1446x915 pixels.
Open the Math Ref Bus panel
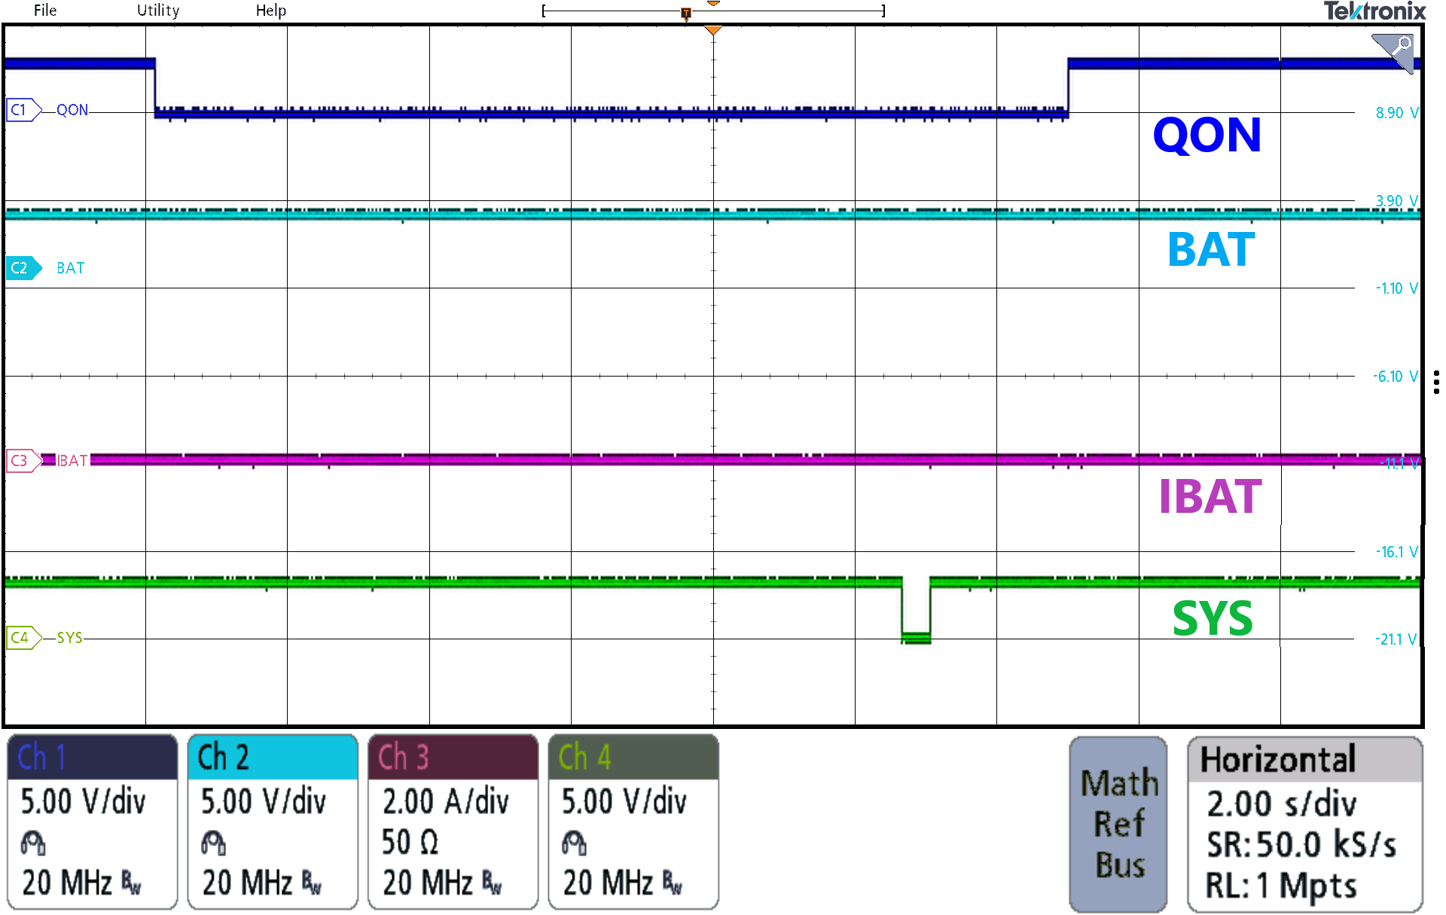click(1118, 825)
